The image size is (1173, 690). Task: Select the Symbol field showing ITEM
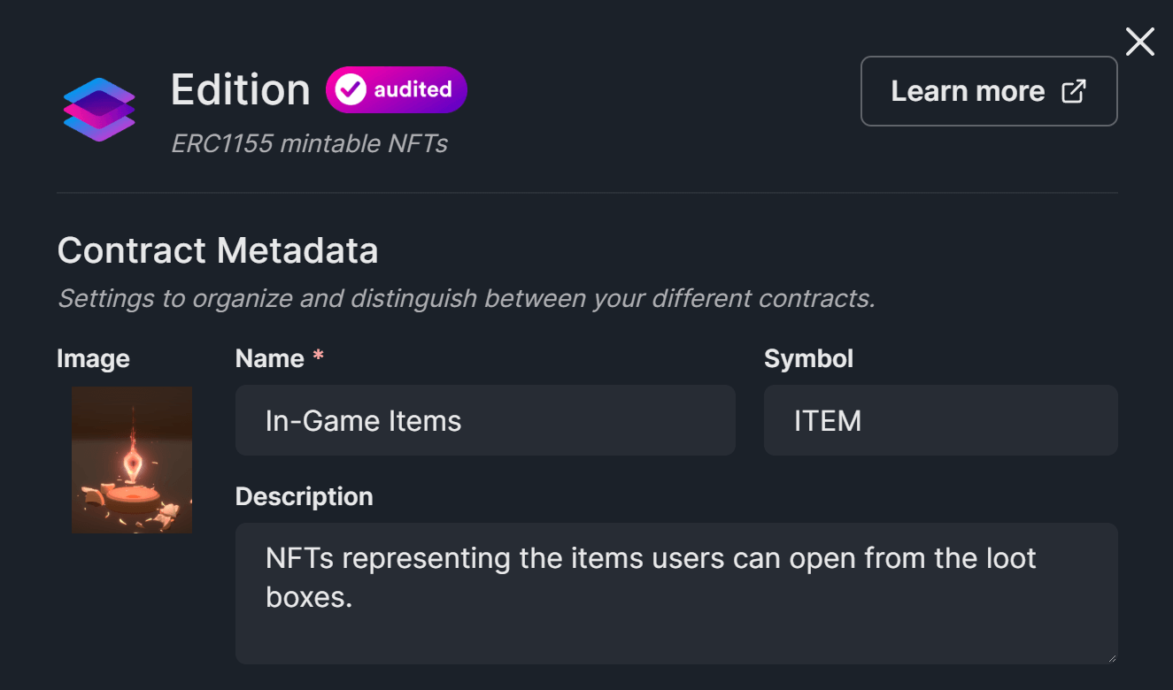coord(940,420)
